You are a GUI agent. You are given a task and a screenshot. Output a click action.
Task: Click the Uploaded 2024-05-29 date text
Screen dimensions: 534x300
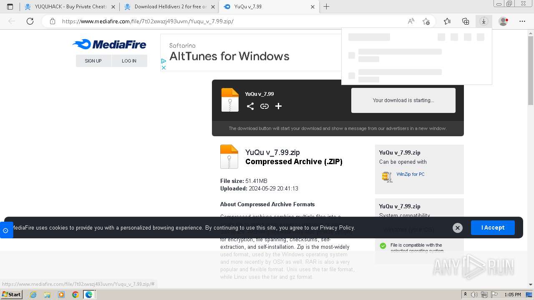click(x=259, y=188)
